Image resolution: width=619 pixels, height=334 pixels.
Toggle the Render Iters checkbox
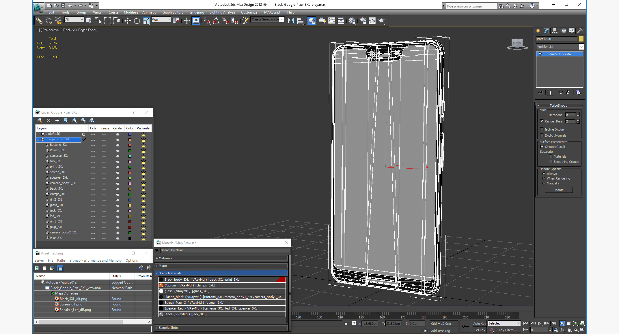(542, 121)
